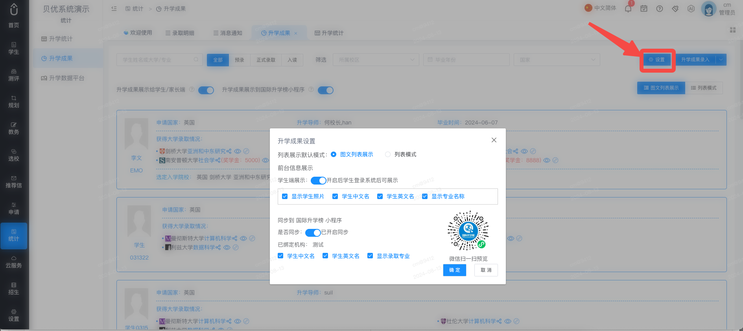Click the calendar icon in top bar
743x331 pixels.
644,9
